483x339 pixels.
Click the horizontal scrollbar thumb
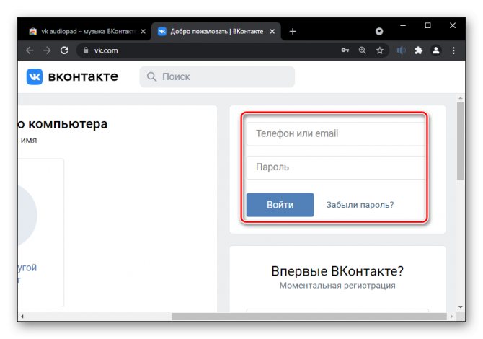coord(309,316)
